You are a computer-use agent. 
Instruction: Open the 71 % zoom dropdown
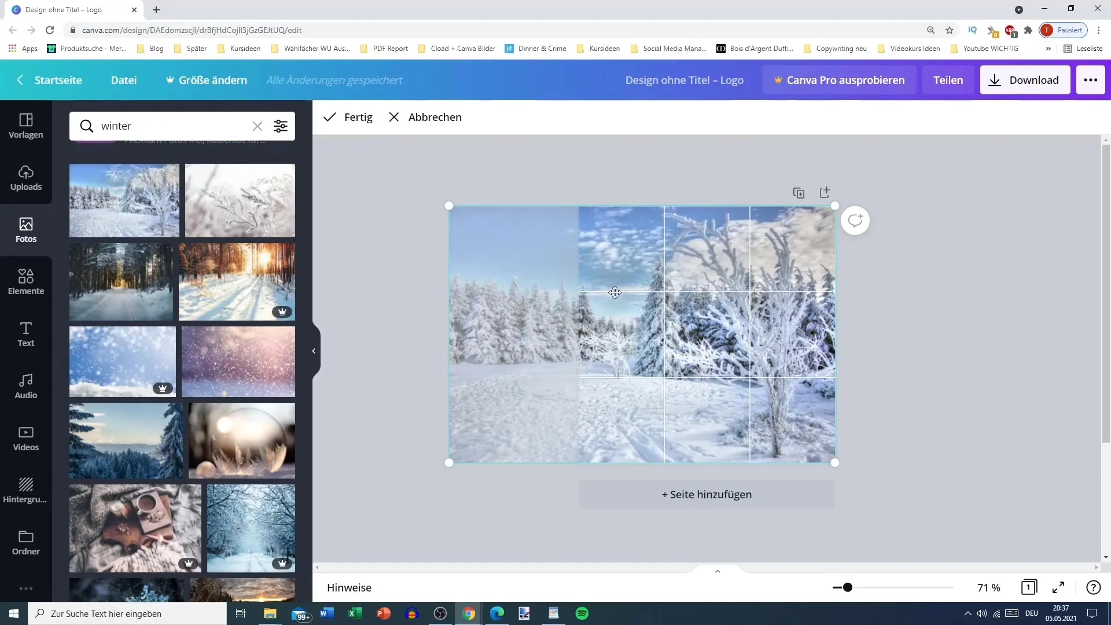click(988, 587)
